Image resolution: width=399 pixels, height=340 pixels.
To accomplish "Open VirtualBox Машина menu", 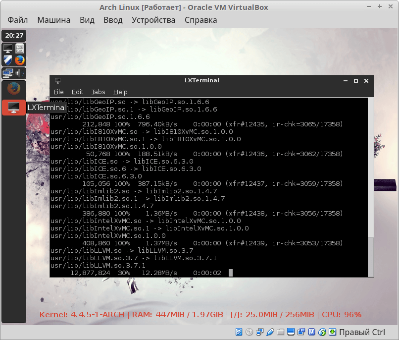I will [54, 20].
